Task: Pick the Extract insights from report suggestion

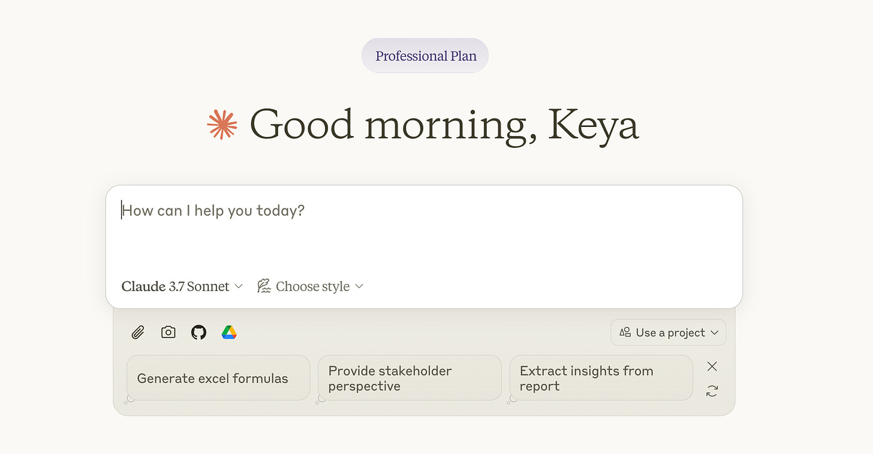Action: pos(601,378)
